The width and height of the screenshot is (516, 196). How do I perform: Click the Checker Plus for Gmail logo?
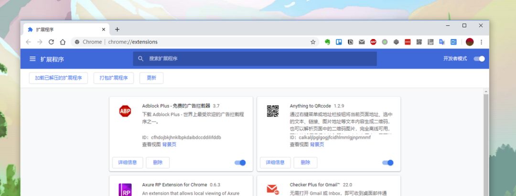pos(273,189)
